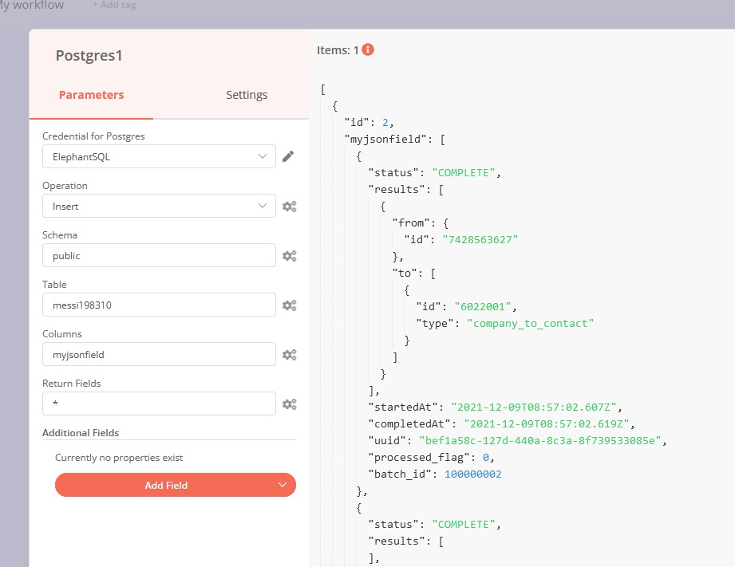Switch to the Parameters tab
Screen dimensions: 735x567
pyautogui.click(x=92, y=95)
